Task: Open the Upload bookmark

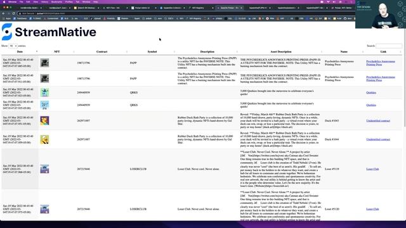Action: pos(96,18)
